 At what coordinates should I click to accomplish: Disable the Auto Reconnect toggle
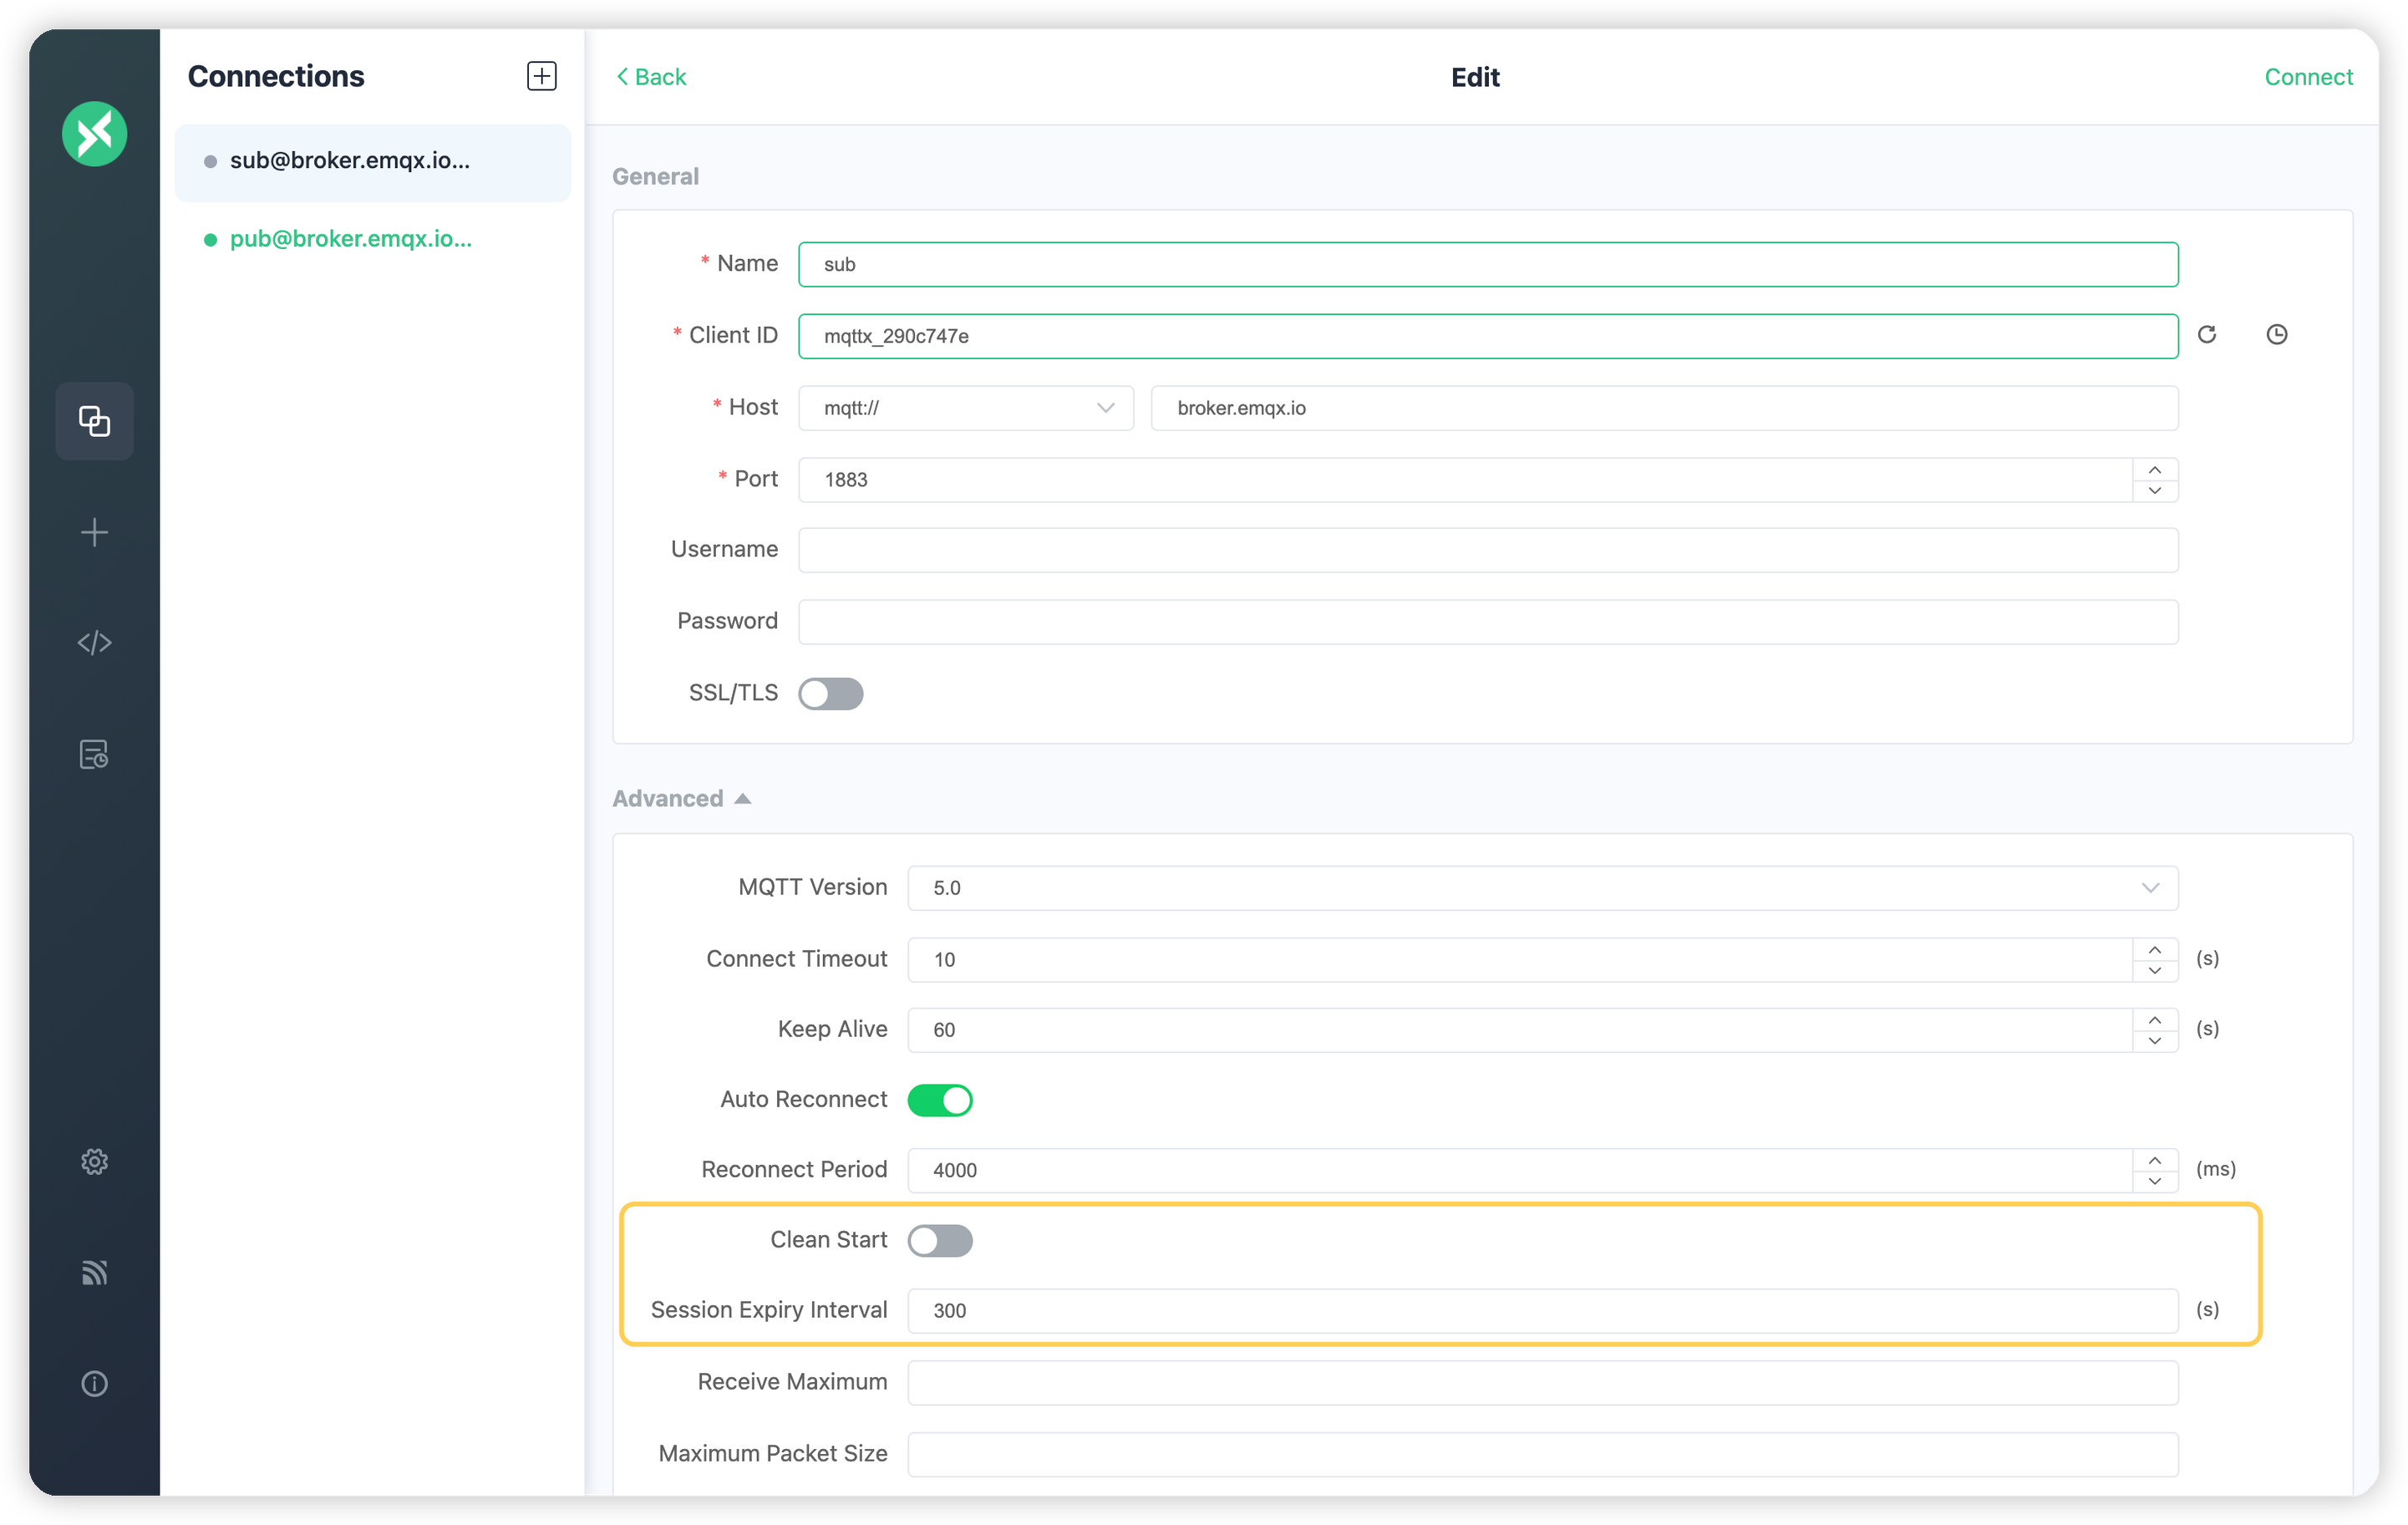941,1101
